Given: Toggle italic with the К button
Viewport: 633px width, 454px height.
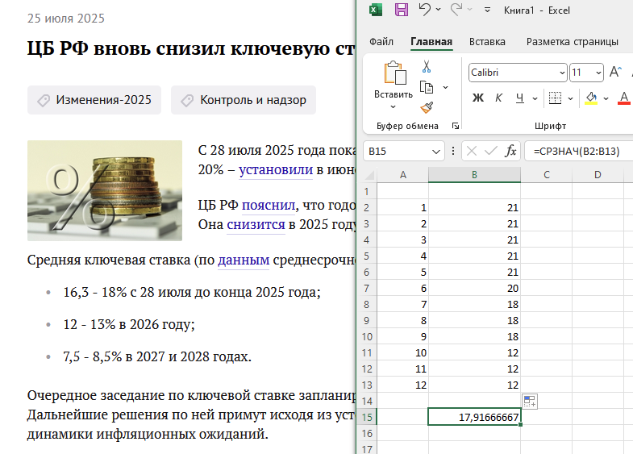Looking at the screenshot, I should pyautogui.click(x=498, y=98).
